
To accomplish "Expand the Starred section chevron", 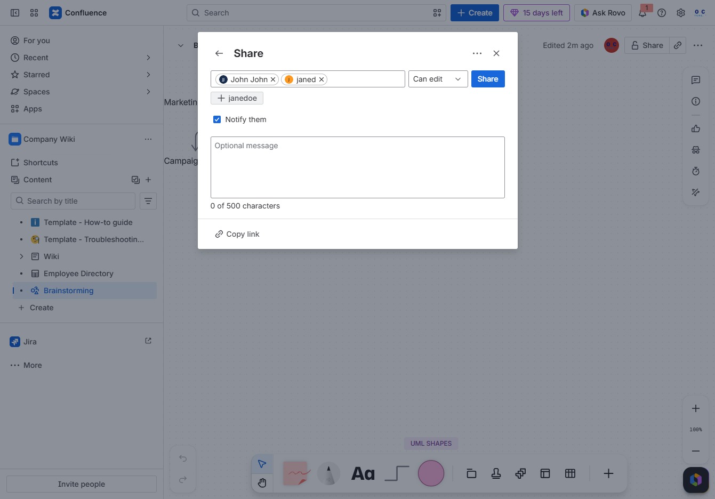I will (x=148, y=75).
